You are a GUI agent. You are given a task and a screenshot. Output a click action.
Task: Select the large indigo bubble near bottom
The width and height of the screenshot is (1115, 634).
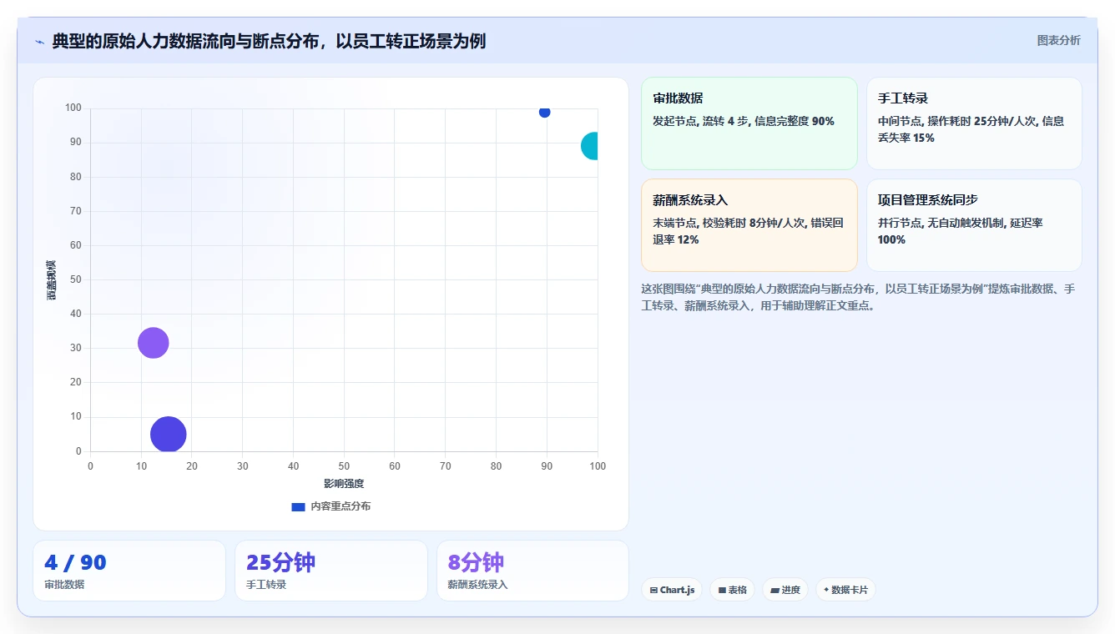pos(168,434)
